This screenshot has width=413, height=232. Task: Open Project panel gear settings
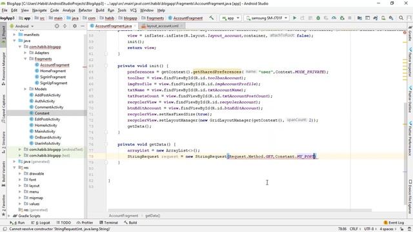click(x=75, y=26)
